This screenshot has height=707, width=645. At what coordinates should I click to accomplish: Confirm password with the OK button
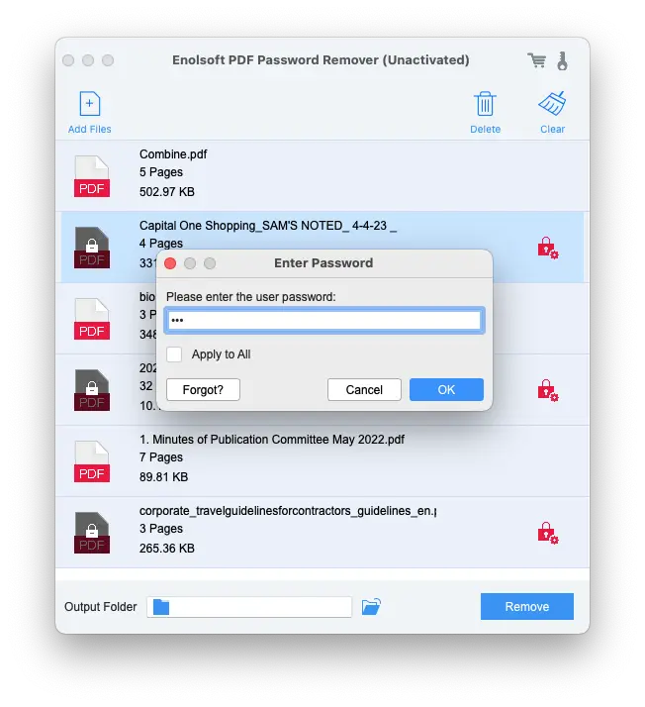click(446, 389)
